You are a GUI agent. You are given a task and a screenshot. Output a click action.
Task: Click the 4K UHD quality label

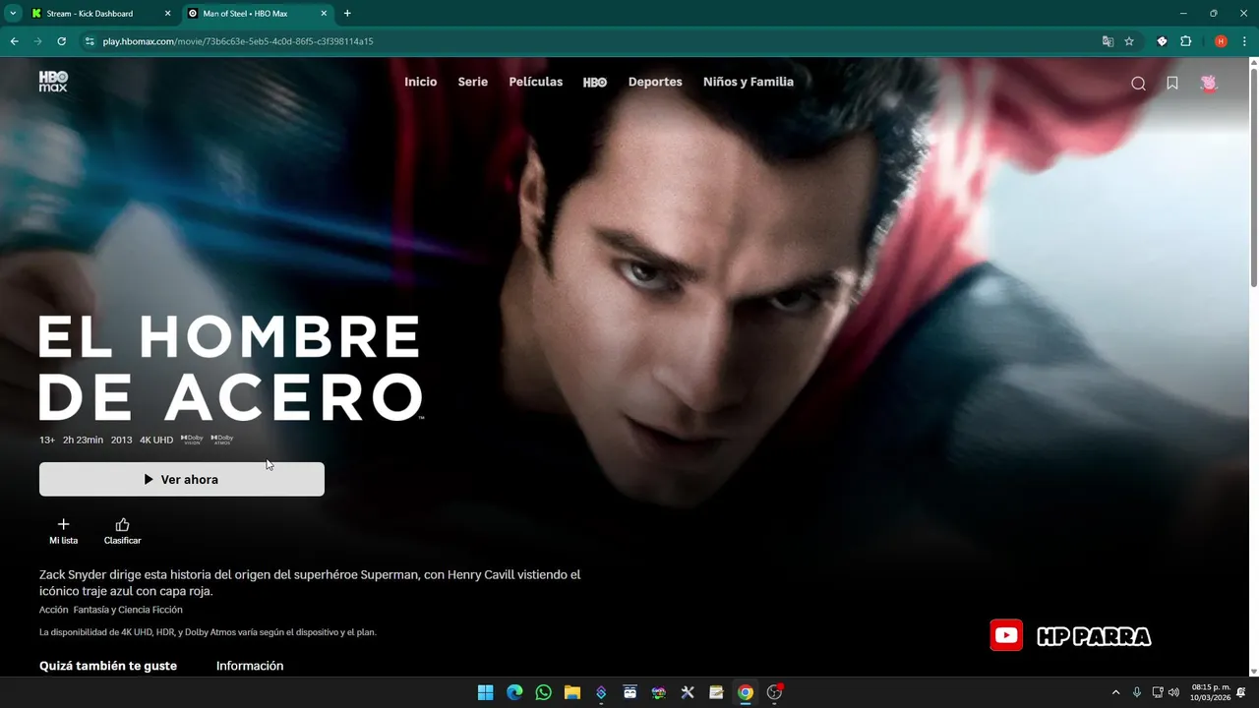[x=156, y=440]
